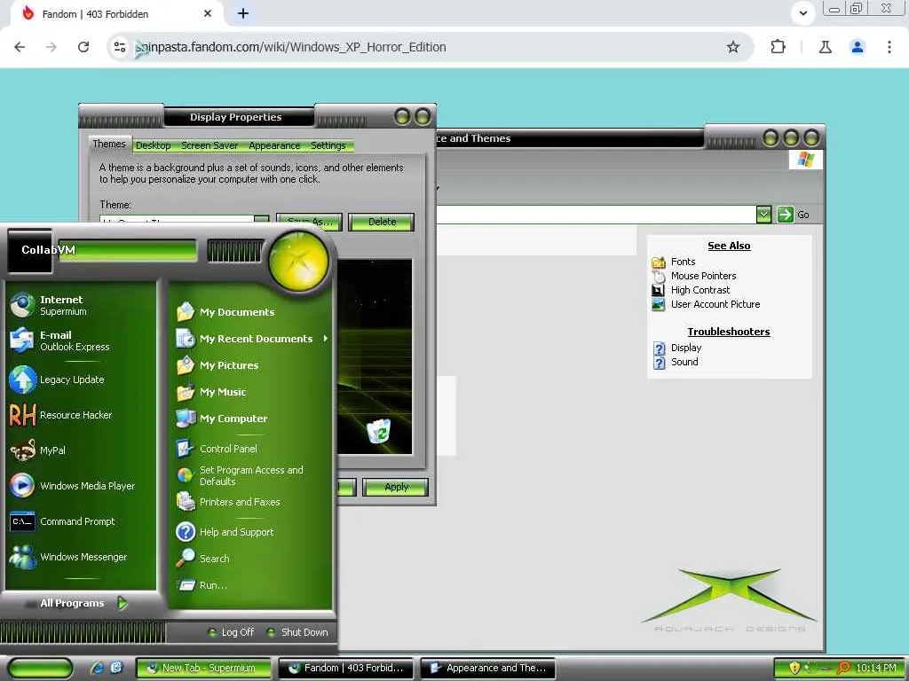This screenshot has height=681, width=909.
Task: Switch to the Screen Saver tab
Action: click(209, 145)
